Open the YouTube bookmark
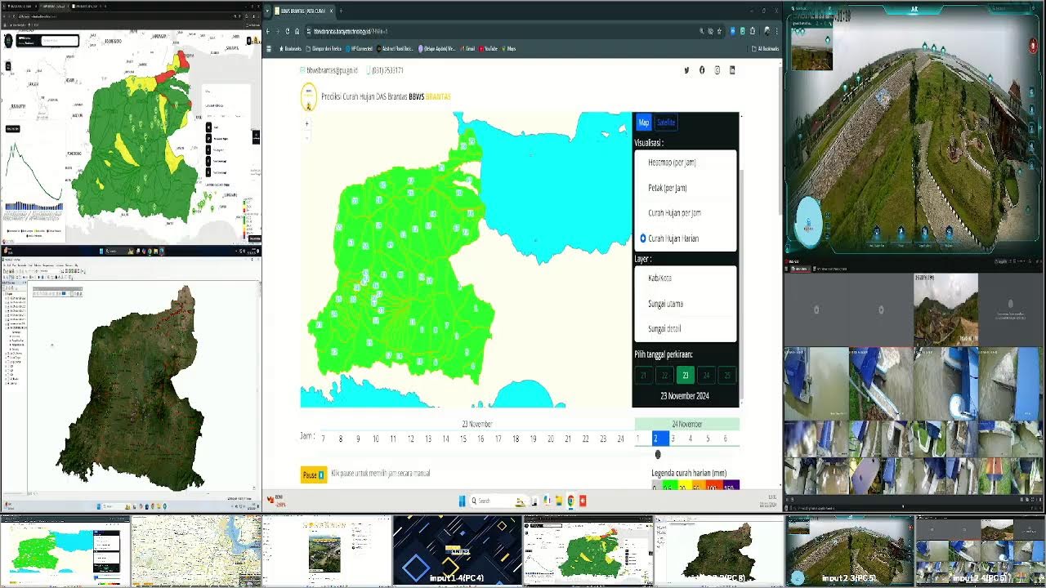The width and height of the screenshot is (1046, 588). click(x=489, y=49)
